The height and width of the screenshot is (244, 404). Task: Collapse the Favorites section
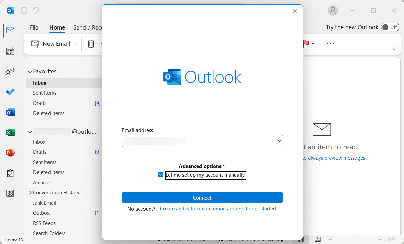point(30,71)
